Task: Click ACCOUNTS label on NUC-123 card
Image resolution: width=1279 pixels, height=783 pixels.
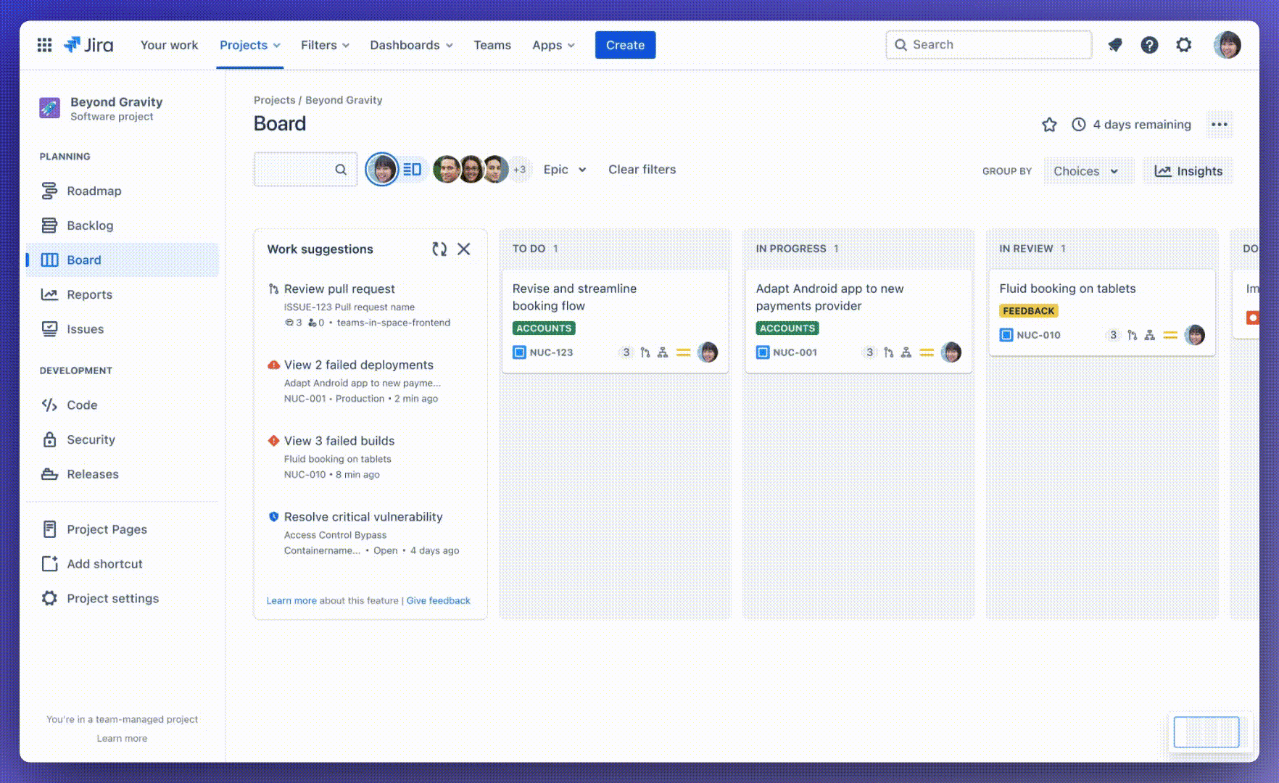Action: click(x=544, y=328)
